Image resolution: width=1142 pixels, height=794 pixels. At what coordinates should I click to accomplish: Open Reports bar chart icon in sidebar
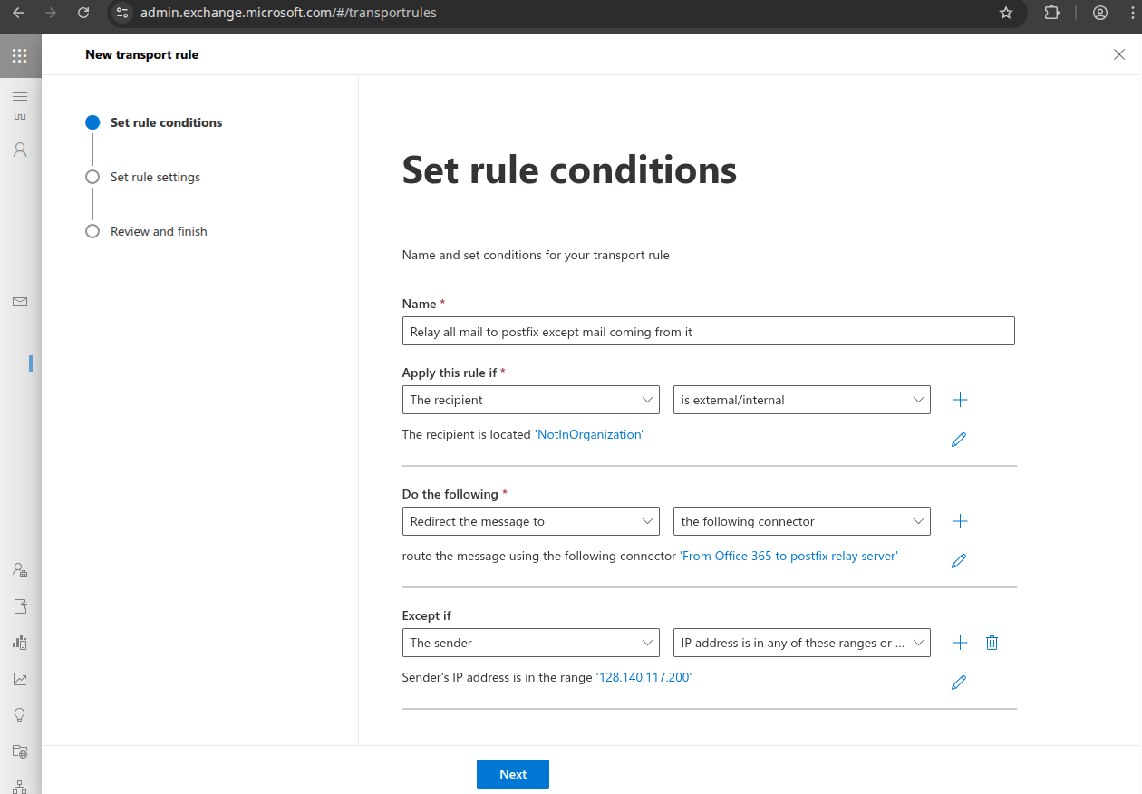[20, 643]
